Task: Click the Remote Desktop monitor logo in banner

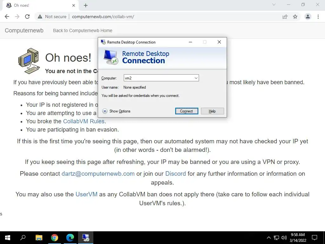Action: 111,58
